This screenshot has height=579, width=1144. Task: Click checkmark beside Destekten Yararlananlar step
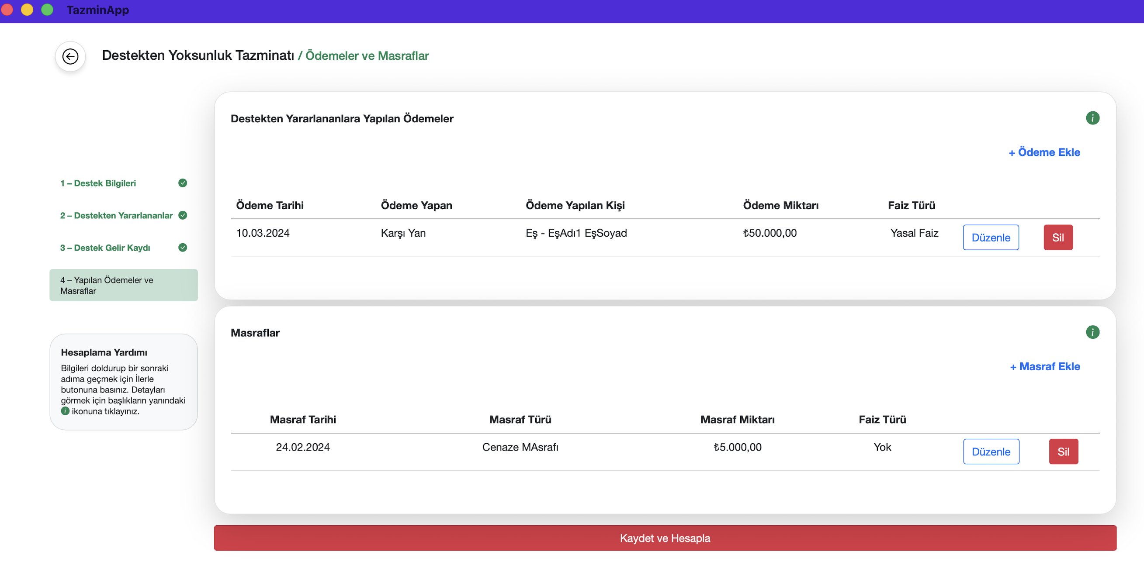[x=183, y=216]
